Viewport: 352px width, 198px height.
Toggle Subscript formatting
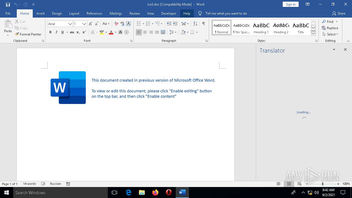(x=78, y=32)
